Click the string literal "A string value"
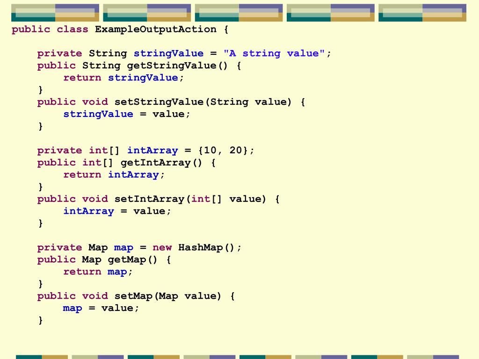Screen dimensions: 479x359 pos(274,53)
